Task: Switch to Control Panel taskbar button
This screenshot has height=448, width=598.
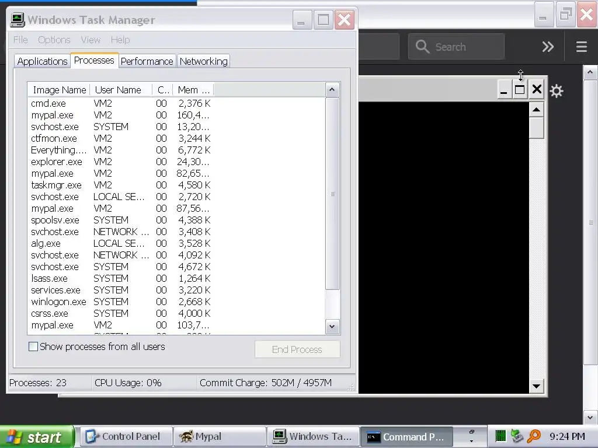Action: pyautogui.click(x=126, y=436)
